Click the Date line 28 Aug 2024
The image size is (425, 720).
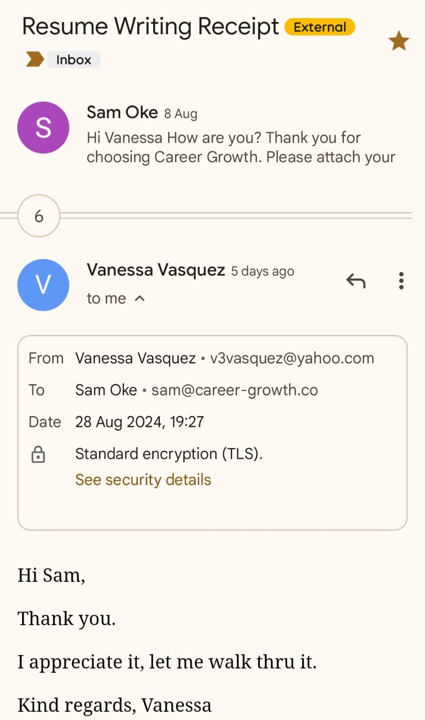pos(139,422)
